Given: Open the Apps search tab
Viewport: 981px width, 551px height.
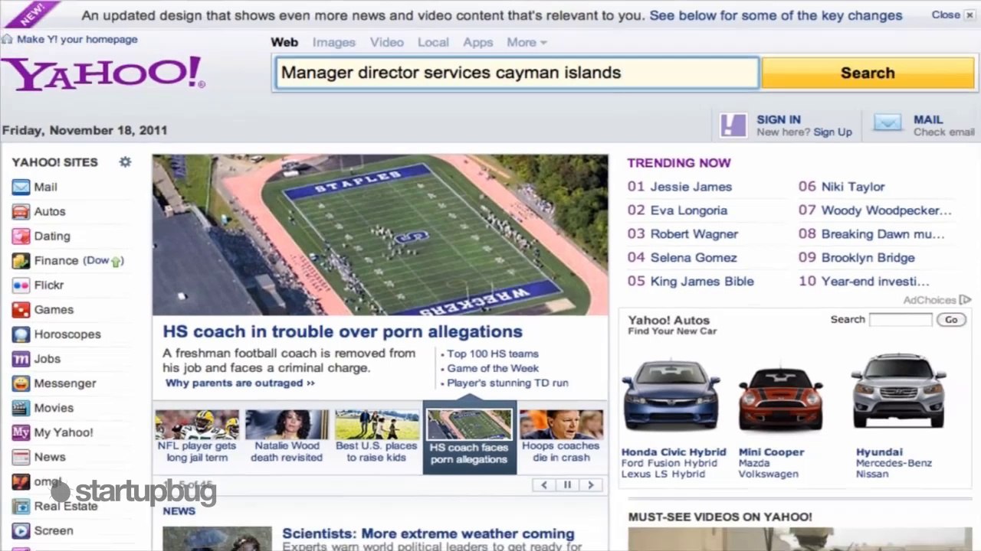Looking at the screenshot, I should pos(478,42).
